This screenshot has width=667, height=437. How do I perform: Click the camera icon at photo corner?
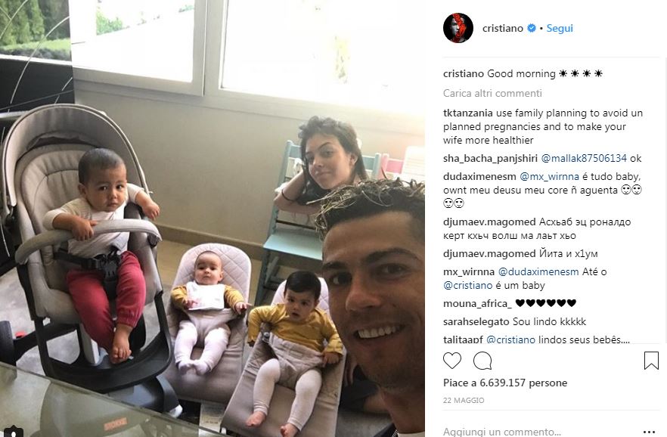pyautogui.click(x=12, y=432)
